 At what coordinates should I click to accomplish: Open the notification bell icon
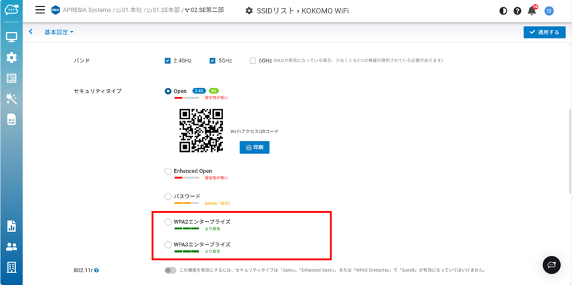coord(532,11)
